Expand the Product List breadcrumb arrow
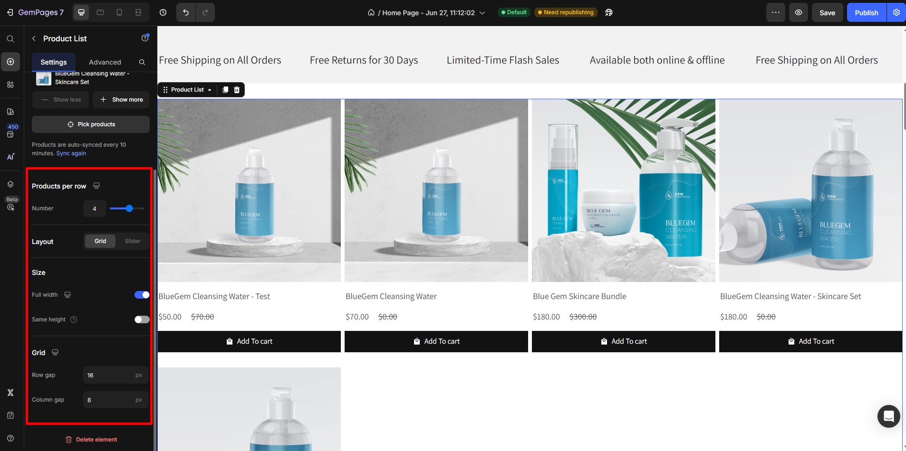Image resolution: width=906 pixels, height=451 pixels. point(210,90)
